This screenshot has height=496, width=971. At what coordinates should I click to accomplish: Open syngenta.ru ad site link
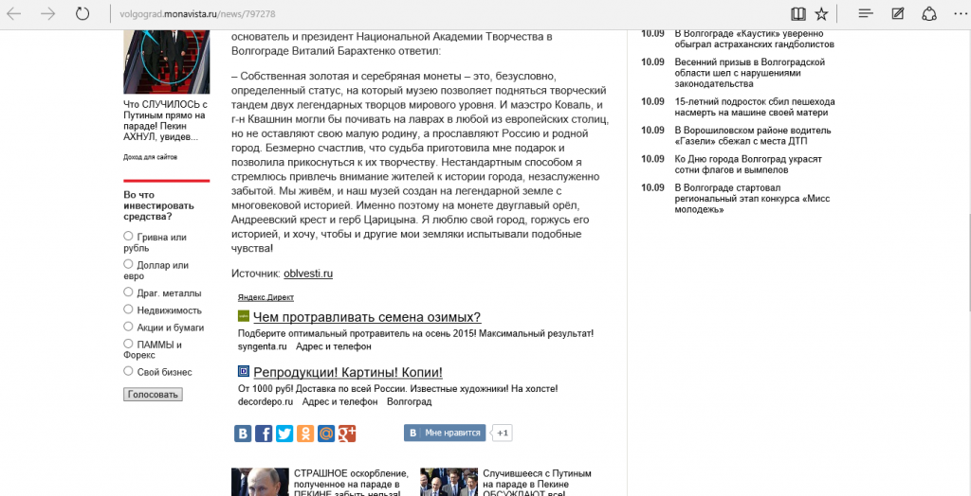[x=263, y=347]
